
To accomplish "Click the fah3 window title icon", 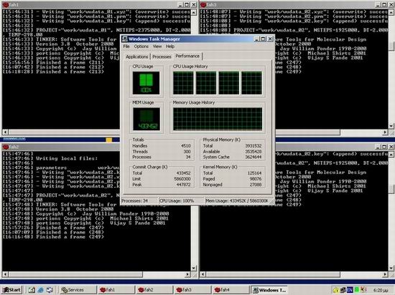I will (x=203, y=5).
